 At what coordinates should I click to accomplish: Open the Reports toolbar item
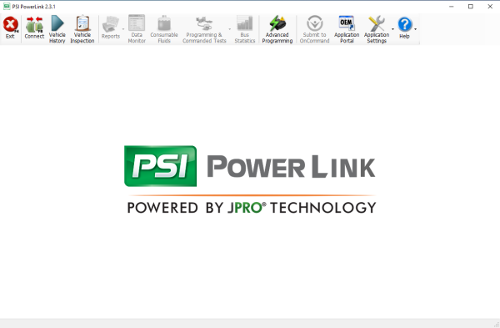tap(110, 28)
